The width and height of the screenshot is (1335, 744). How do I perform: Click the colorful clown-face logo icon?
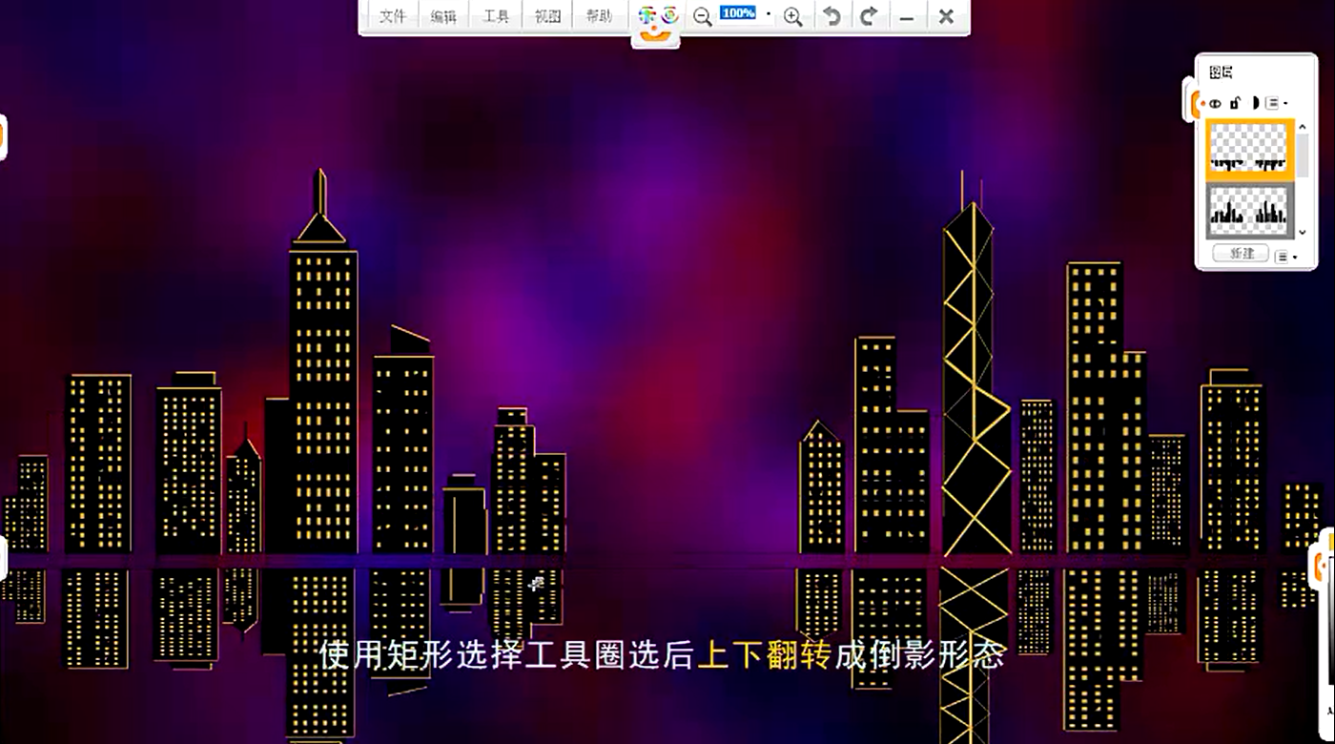(x=657, y=22)
